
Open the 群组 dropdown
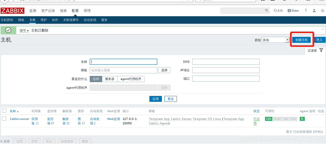(x=275, y=40)
